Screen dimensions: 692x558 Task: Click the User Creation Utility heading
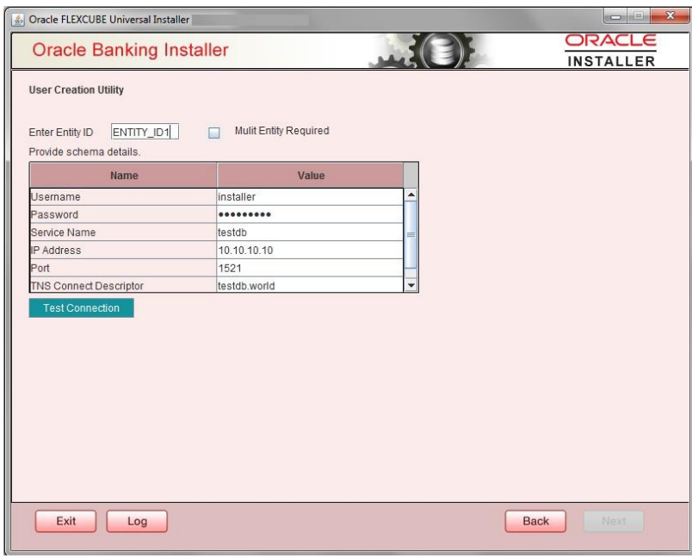[77, 90]
